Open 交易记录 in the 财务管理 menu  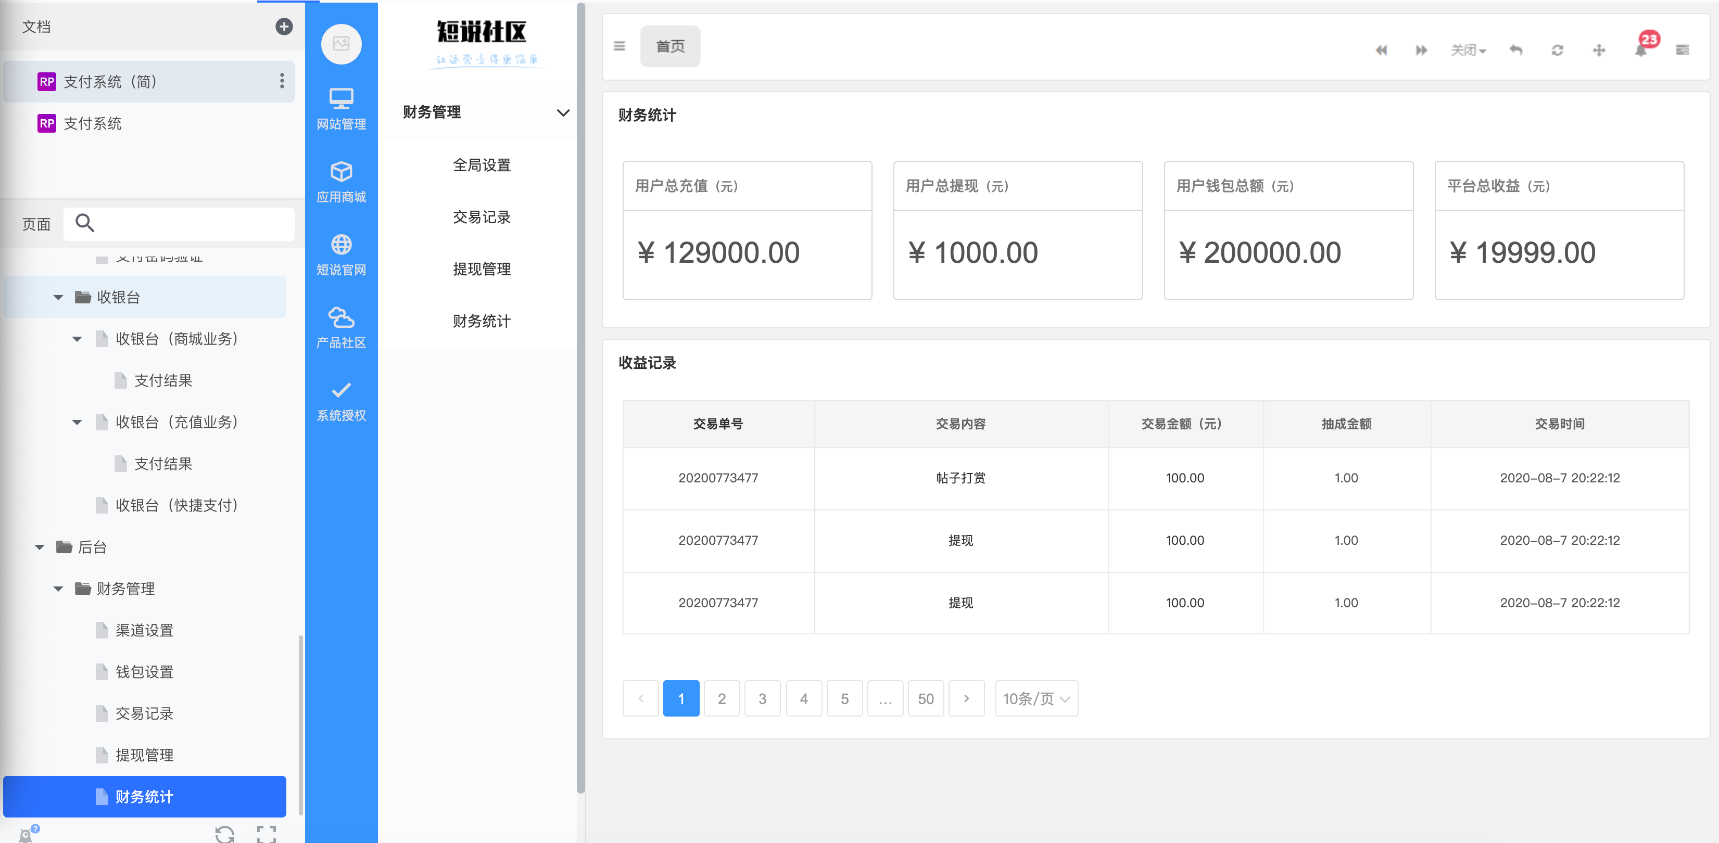(481, 217)
